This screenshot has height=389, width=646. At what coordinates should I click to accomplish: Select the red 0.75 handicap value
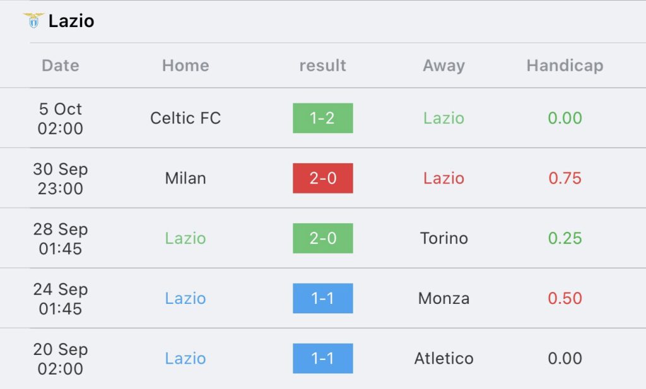pyautogui.click(x=565, y=178)
